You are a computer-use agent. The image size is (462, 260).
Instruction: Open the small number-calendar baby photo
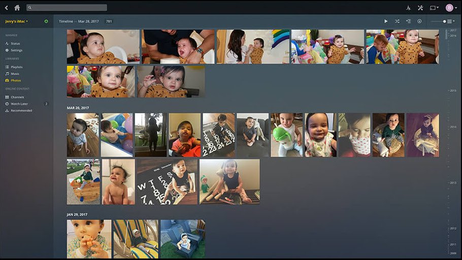[x=219, y=135]
